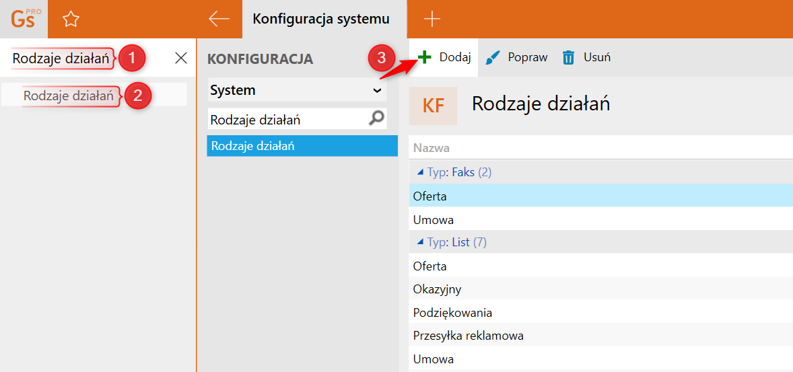Click the green plus Dodaj icon
This screenshot has width=793, height=372.
pyautogui.click(x=424, y=57)
